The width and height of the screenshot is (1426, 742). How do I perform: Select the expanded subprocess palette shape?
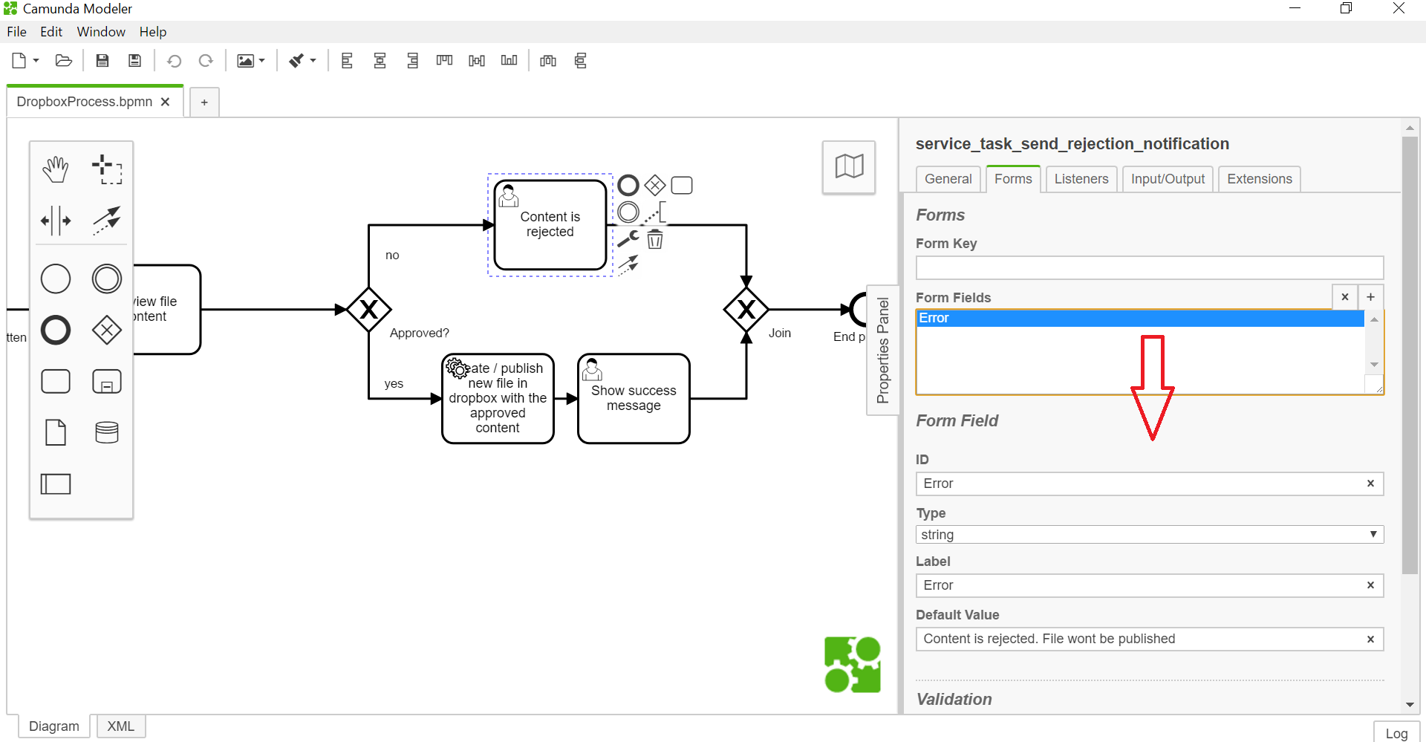point(107,382)
